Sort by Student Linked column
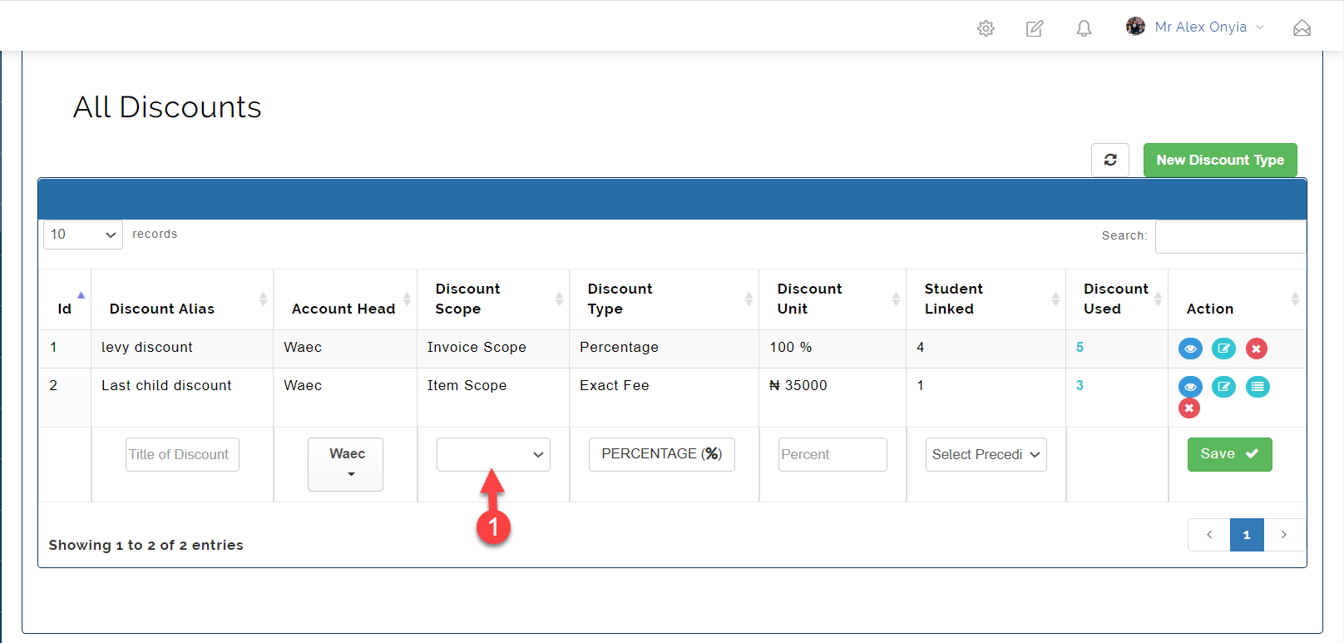 click(986, 299)
